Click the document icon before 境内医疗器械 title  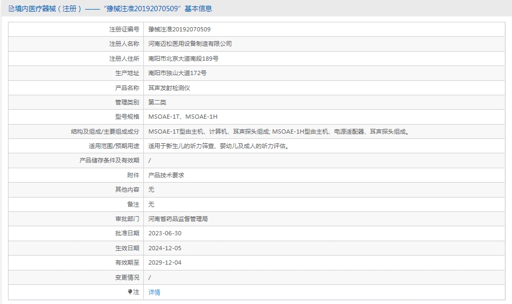tap(11, 9)
